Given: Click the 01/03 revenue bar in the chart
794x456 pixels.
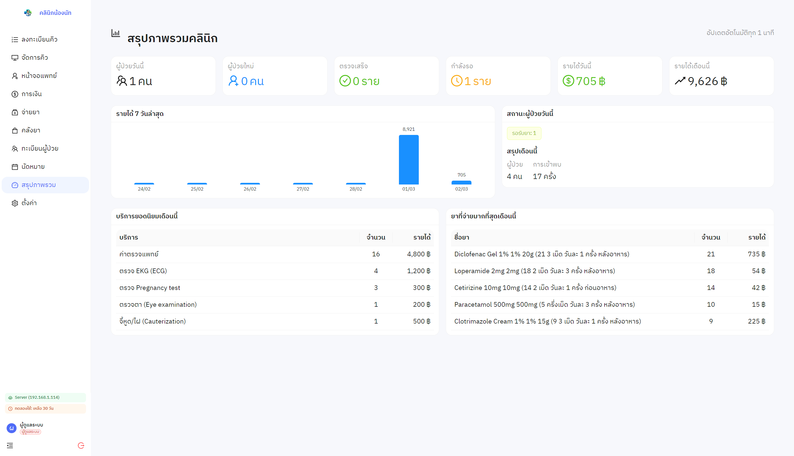Looking at the screenshot, I should 409,160.
